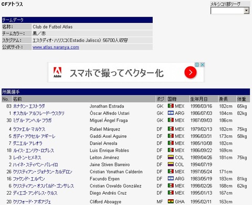Screen dimensions: 252x205
Task: Click Club de Futbol Atlas name value
Action: tap(52, 27)
